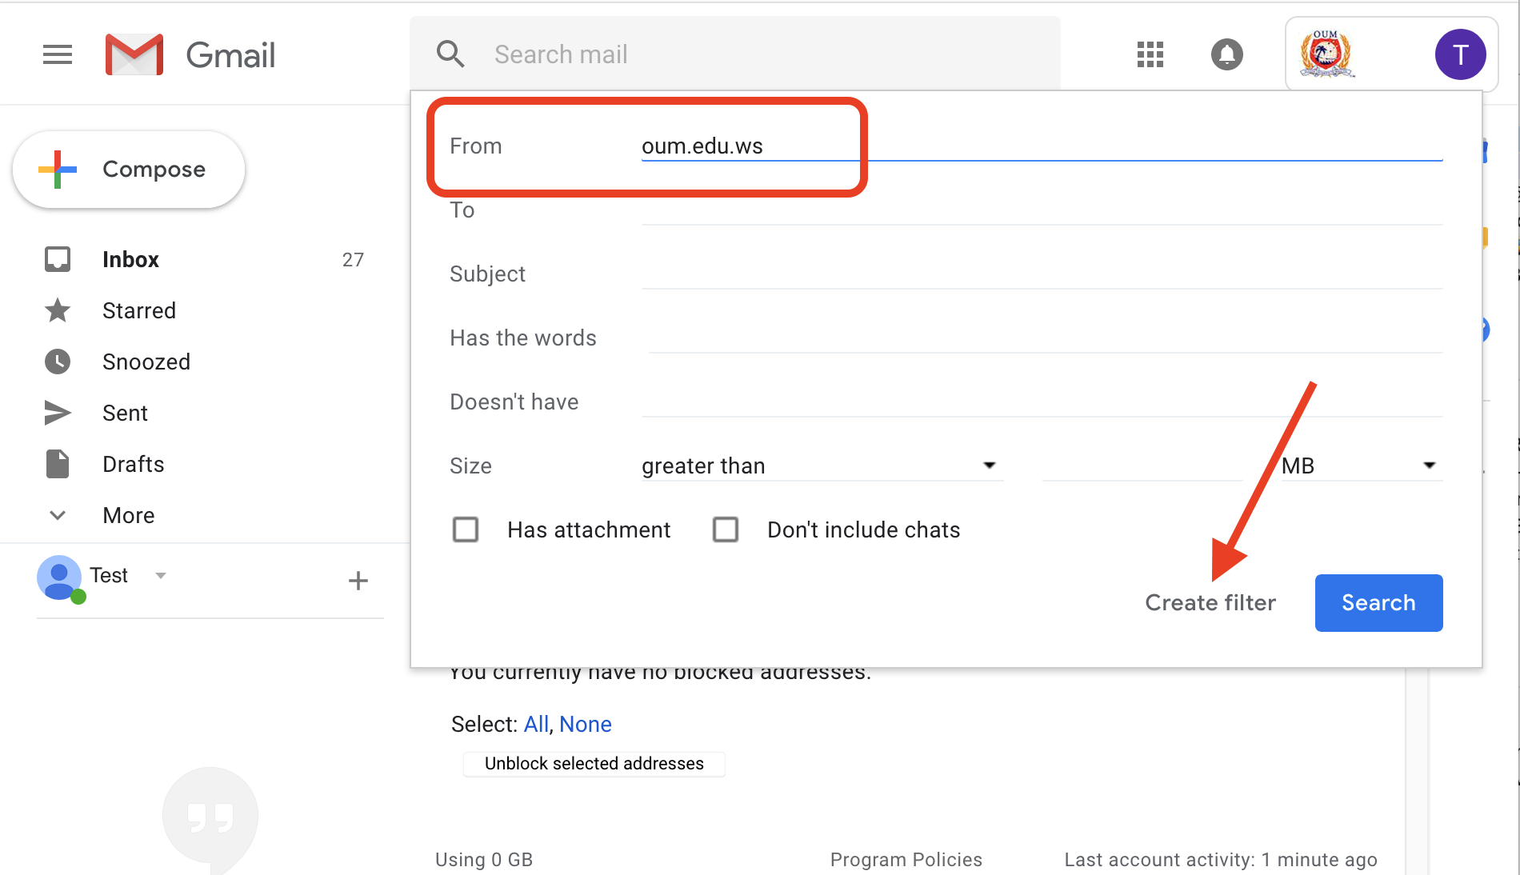
Task: Open the Google apps grid
Action: (x=1150, y=54)
